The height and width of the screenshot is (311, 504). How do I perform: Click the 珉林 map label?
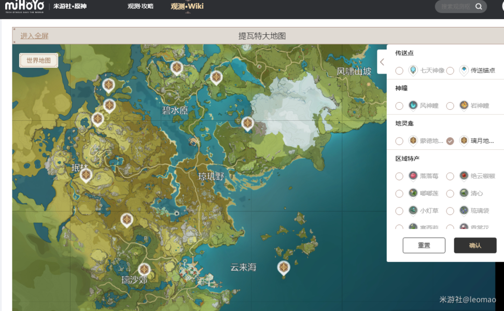pyautogui.click(x=80, y=167)
